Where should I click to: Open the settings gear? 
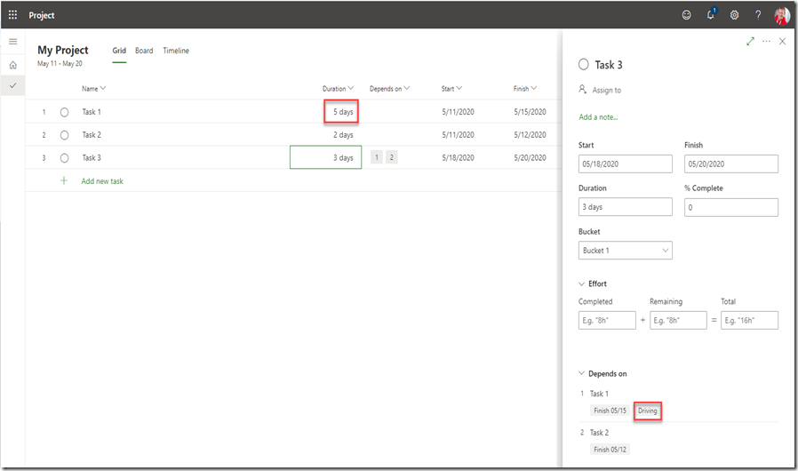(734, 15)
